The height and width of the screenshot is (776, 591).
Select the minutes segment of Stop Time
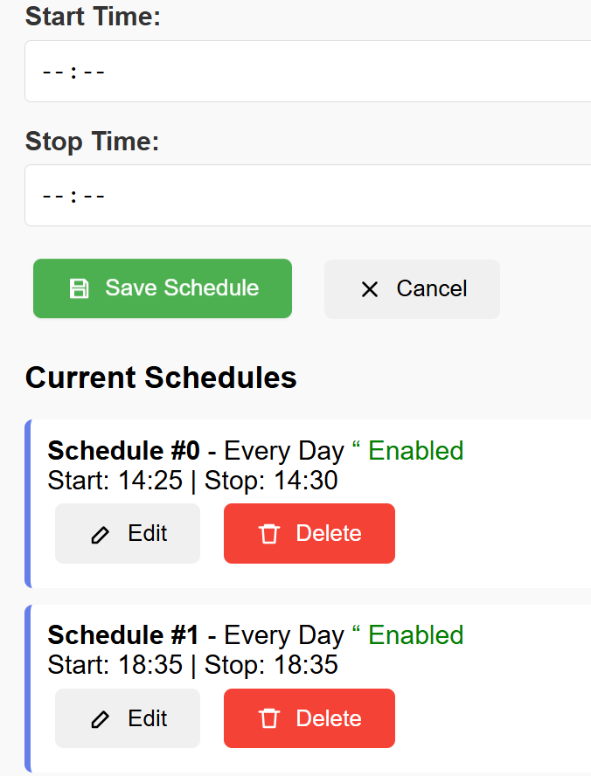pyautogui.click(x=94, y=197)
